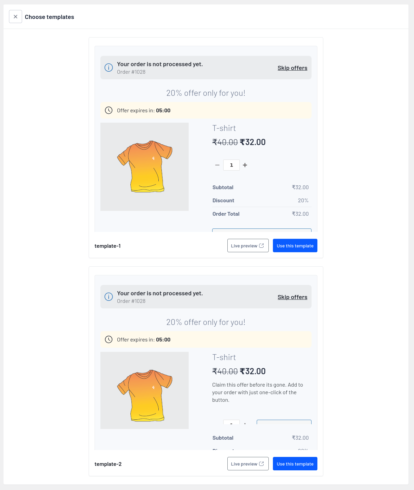Click the offer description text in template-2
The image size is (414, 490).
257,392
